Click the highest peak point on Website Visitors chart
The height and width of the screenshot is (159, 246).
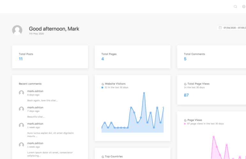coord(144,93)
